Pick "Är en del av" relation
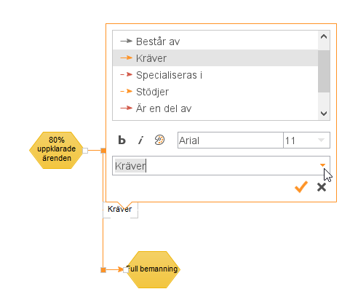350x297 pixels. [x=215, y=108]
